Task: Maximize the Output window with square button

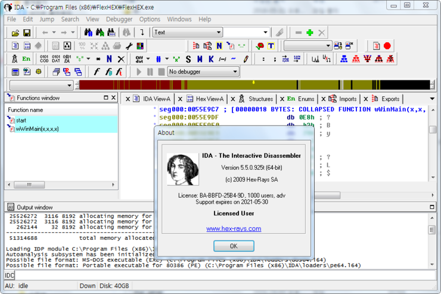Action: pyautogui.click(x=432, y=207)
